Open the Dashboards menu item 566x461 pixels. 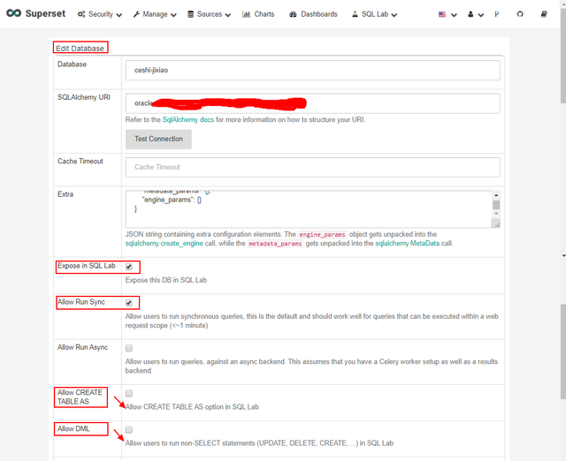pos(313,14)
